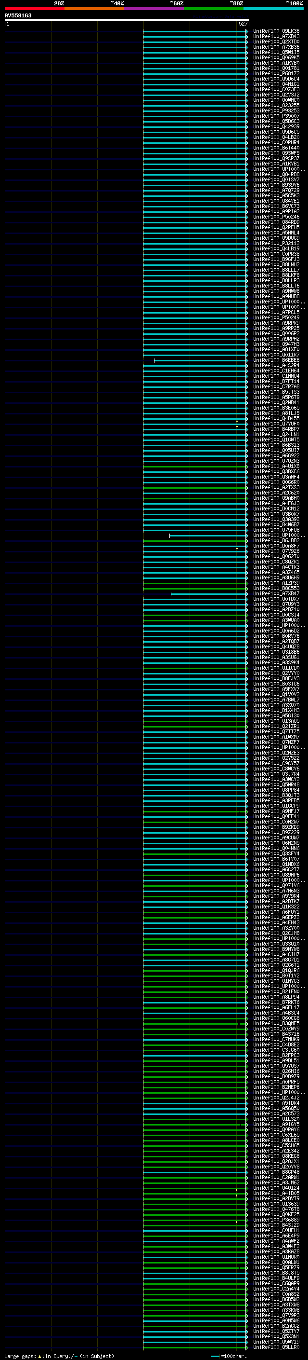The width and height of the screenshot is (308, 1360).
Task: Click the white query sequence bar
Action: pos(127,20)
